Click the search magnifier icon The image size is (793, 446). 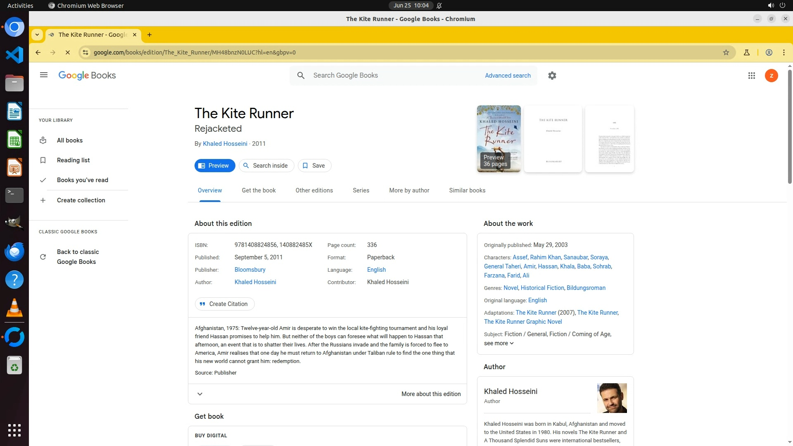pyautogui.click(x=301, y=76)
